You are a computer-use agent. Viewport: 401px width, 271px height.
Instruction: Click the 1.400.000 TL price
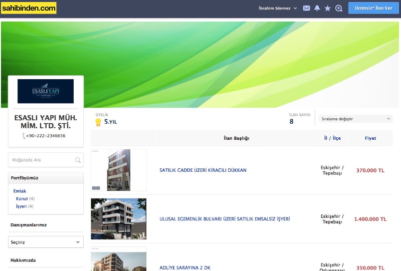pos(370,219)
